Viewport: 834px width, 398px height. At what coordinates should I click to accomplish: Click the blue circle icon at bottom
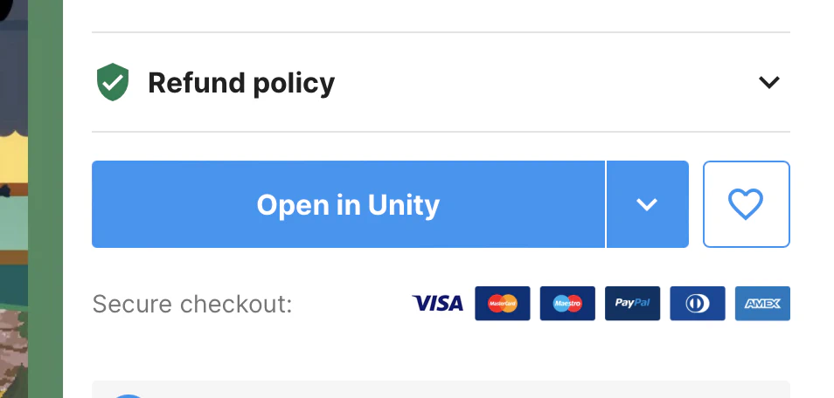click(x=129, y=395)
